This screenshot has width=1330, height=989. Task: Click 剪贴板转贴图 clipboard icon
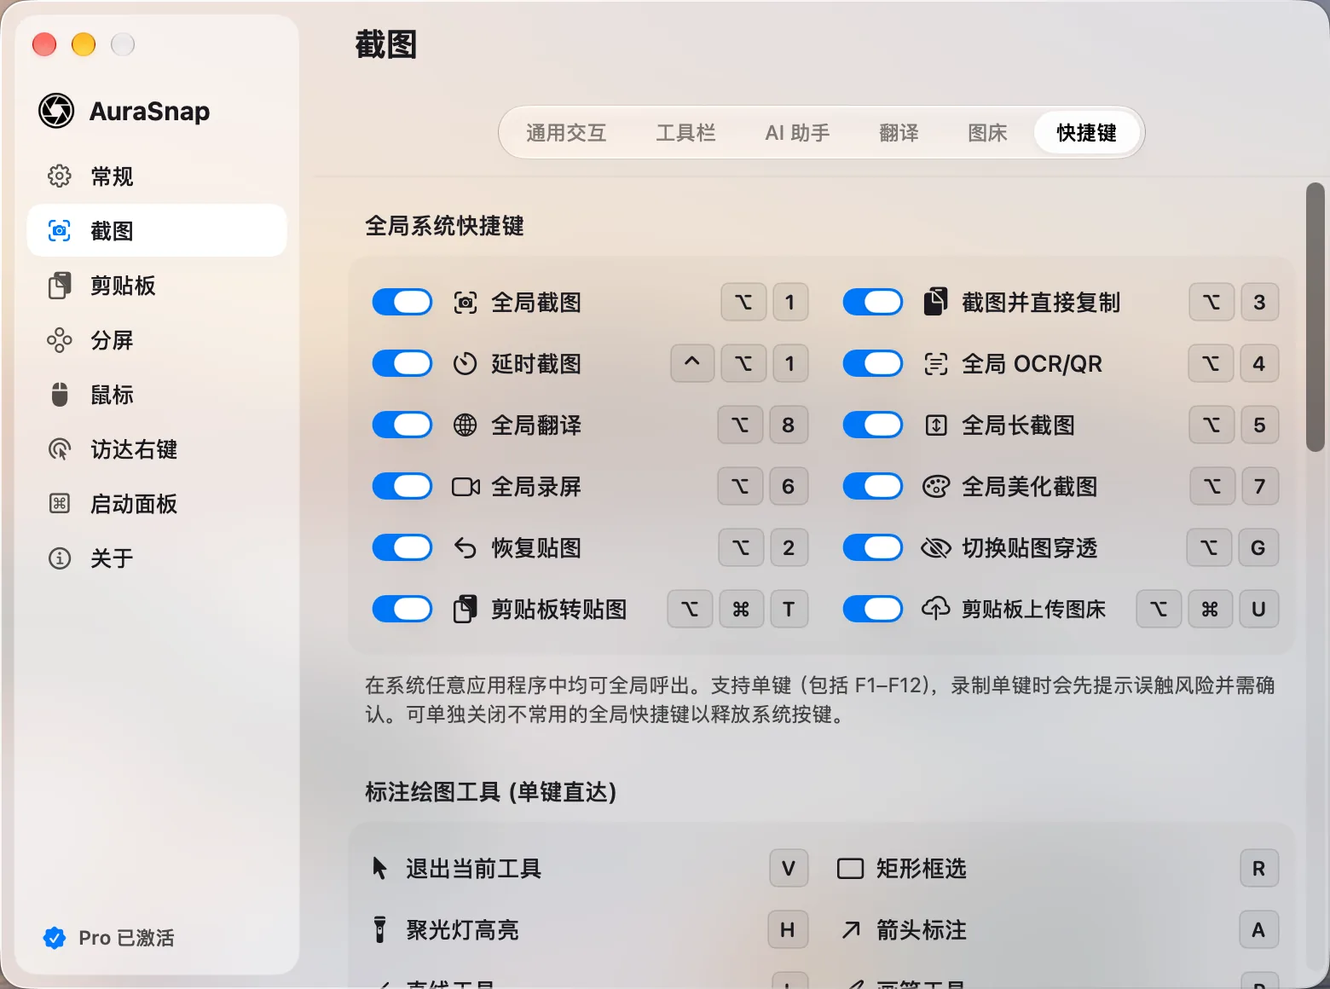[x=465, y=609]
